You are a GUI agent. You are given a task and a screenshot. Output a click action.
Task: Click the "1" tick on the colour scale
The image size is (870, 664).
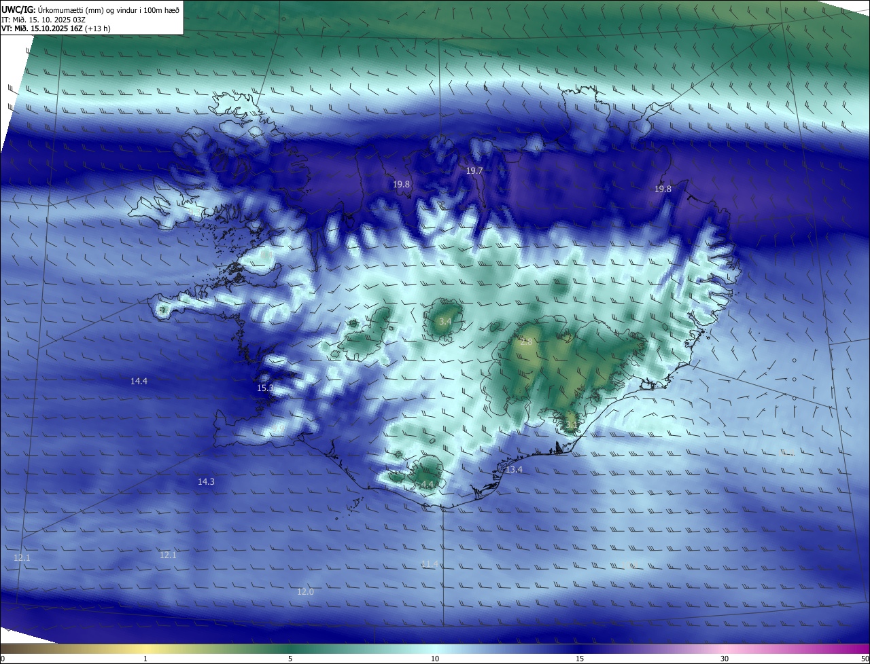145,659
